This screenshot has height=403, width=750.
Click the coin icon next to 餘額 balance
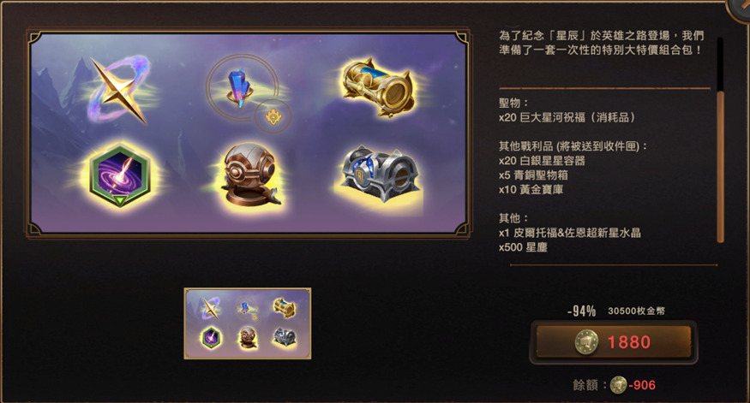click(x=618, y=385)
